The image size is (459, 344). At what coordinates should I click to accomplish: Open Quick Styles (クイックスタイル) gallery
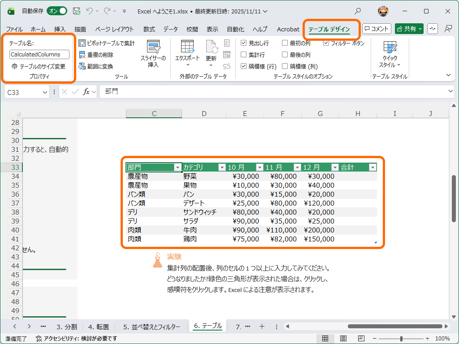(x=390, y=54)
